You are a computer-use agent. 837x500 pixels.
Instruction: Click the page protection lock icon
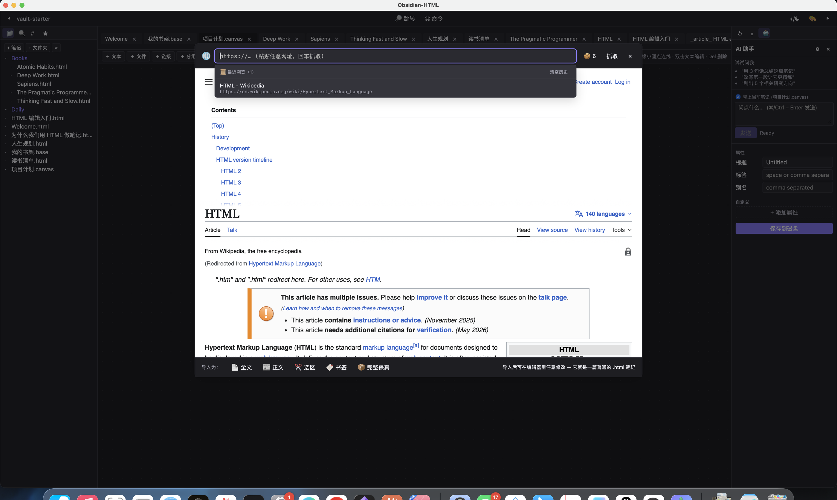click(x=628, y=252)
